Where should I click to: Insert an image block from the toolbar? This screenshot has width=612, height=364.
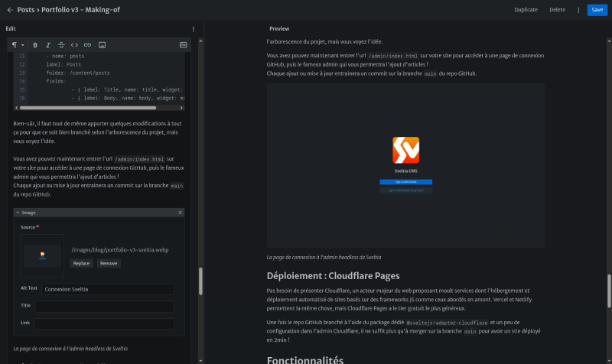tap(103, 45)
